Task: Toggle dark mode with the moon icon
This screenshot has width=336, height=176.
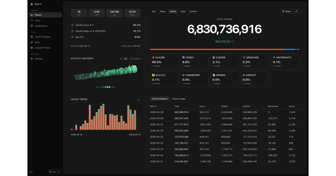Action: [31, 172]
